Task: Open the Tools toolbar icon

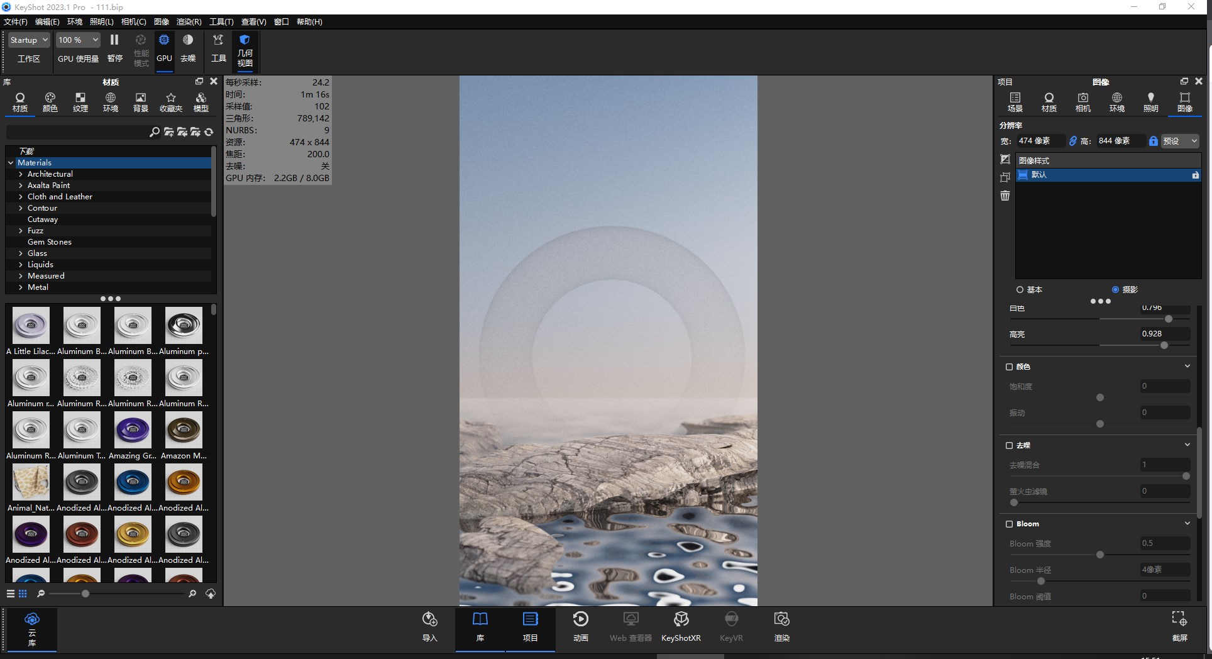Action: pos(218,48)
